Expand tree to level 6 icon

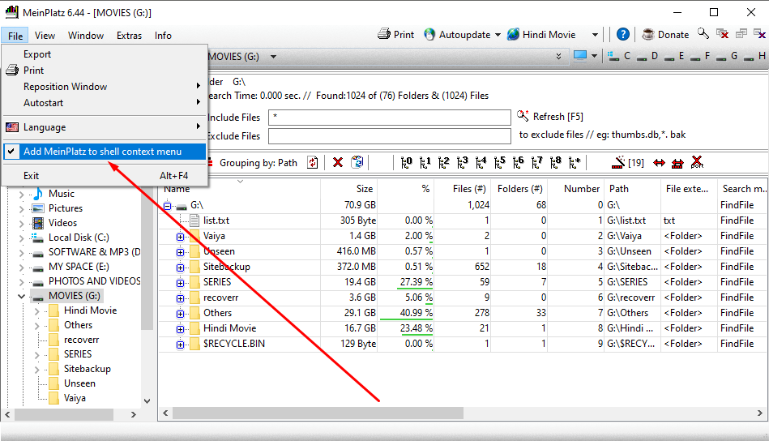click(519, 162)
